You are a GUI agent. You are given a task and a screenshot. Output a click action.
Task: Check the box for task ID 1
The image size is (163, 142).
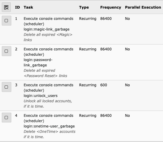pyautogui.click(x=7, y=20)
